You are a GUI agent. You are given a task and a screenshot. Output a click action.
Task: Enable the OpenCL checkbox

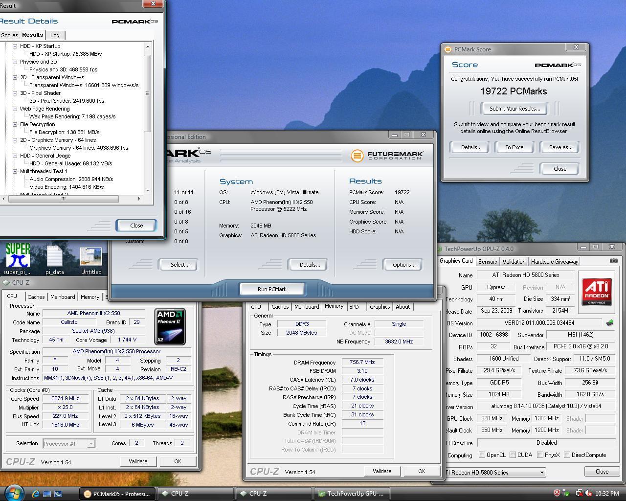(x=482, y=455)
